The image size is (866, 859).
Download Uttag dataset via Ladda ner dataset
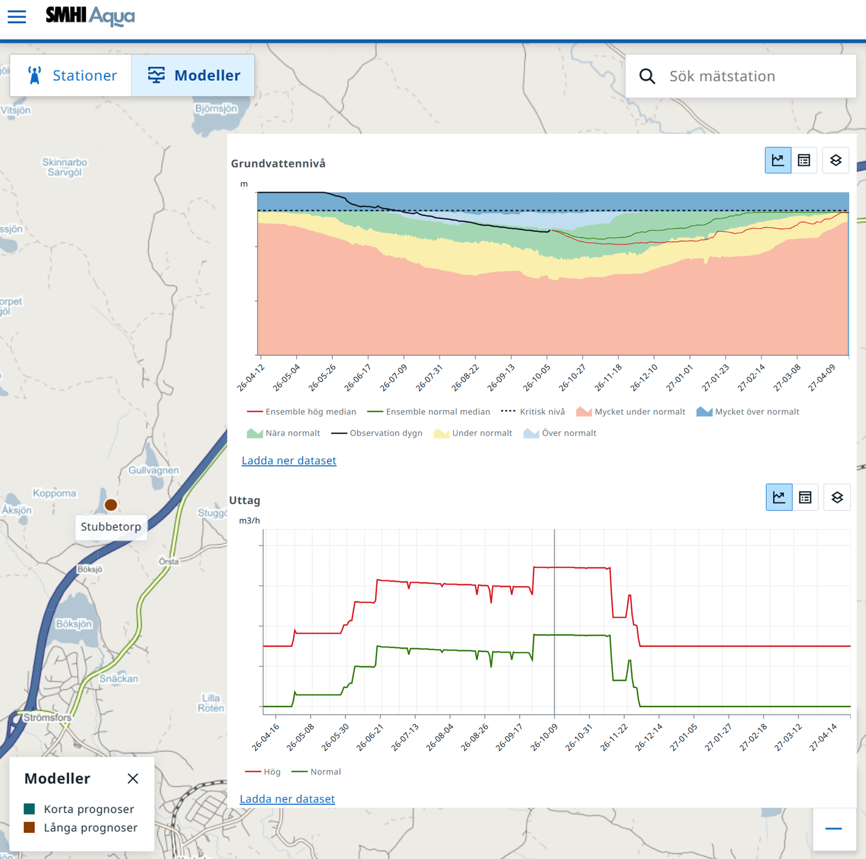[x=287, y=799]
